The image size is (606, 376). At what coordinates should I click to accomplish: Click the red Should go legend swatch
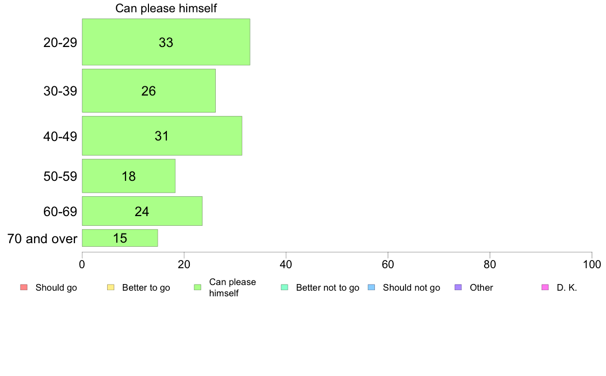(x=24, y=287)
